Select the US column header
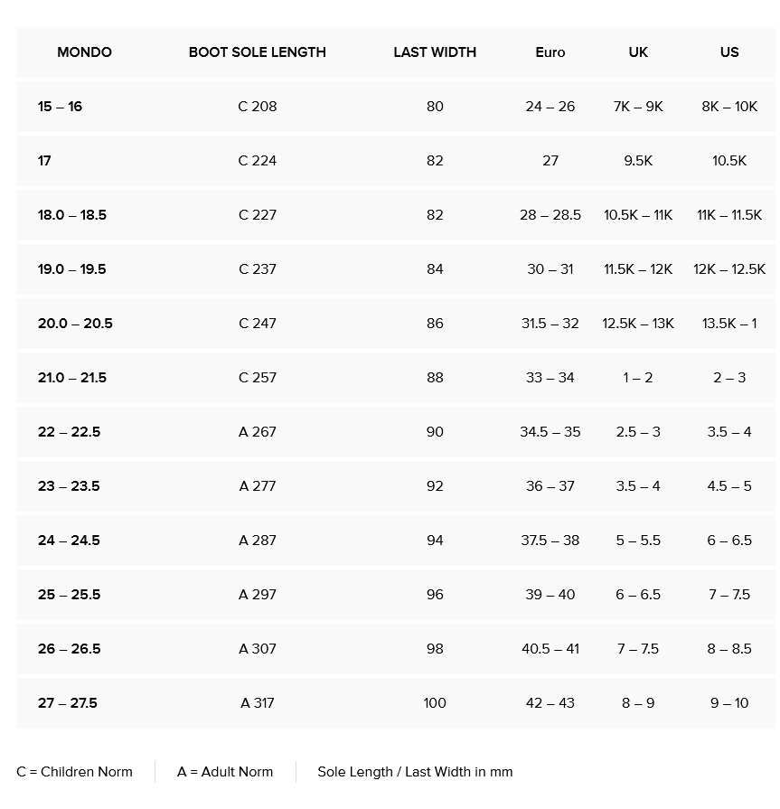Image resolution: width=780 pixels, height=809 pixels. coord(729,52)
